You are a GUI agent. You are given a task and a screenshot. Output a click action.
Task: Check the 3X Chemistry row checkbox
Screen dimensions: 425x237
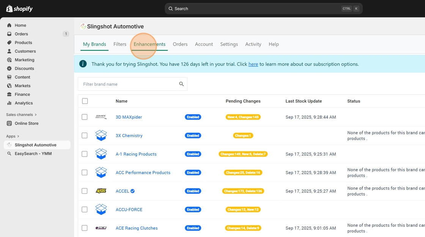tap(85, 135)
